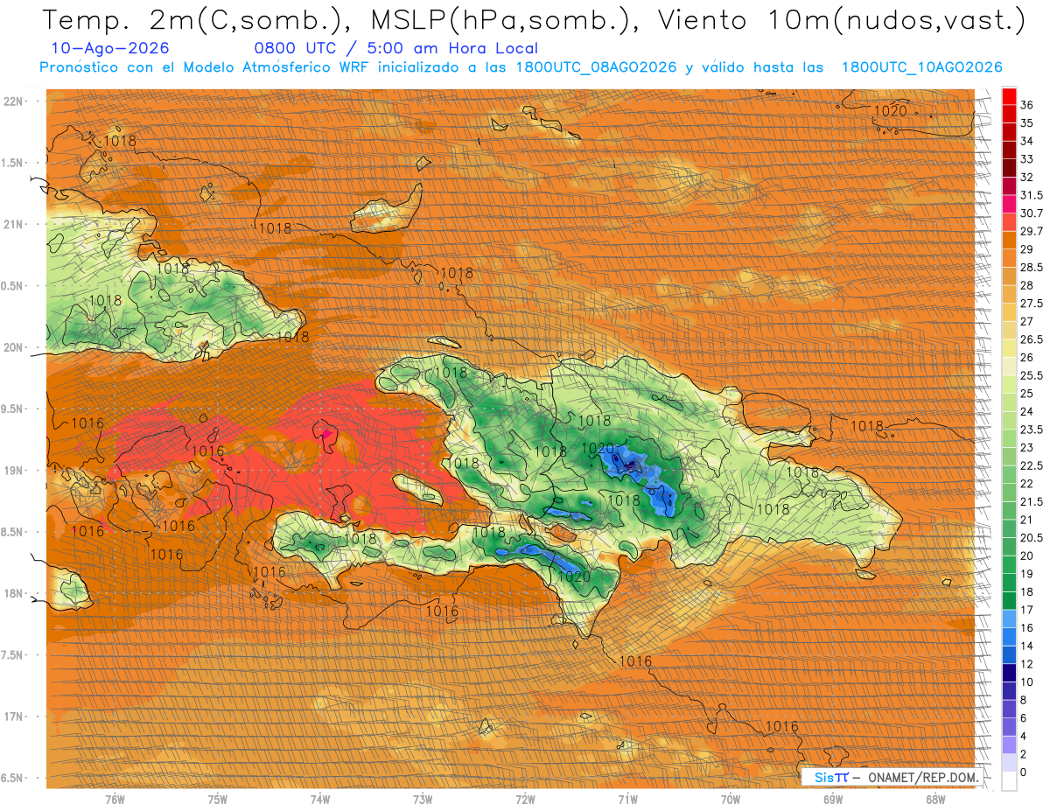Click the legend value '22.5'
Image resolution: width=1050 pixels, height=811 pixels.
click(x=1031, y=465)
